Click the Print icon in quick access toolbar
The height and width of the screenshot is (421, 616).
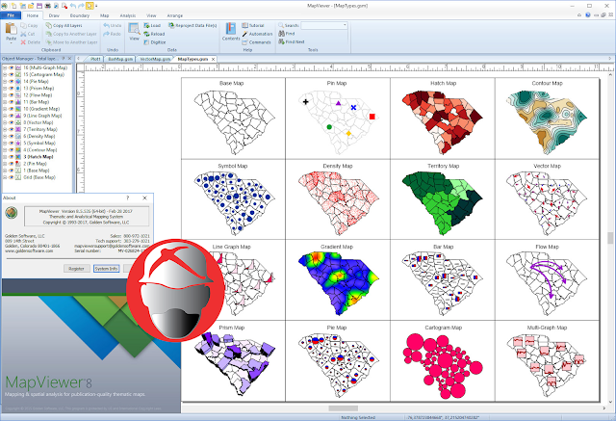tap(47, 6)
